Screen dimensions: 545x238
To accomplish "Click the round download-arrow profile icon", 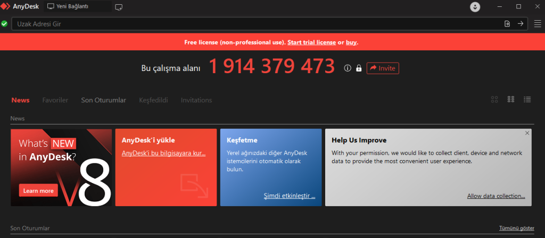I will click(475, 6).
